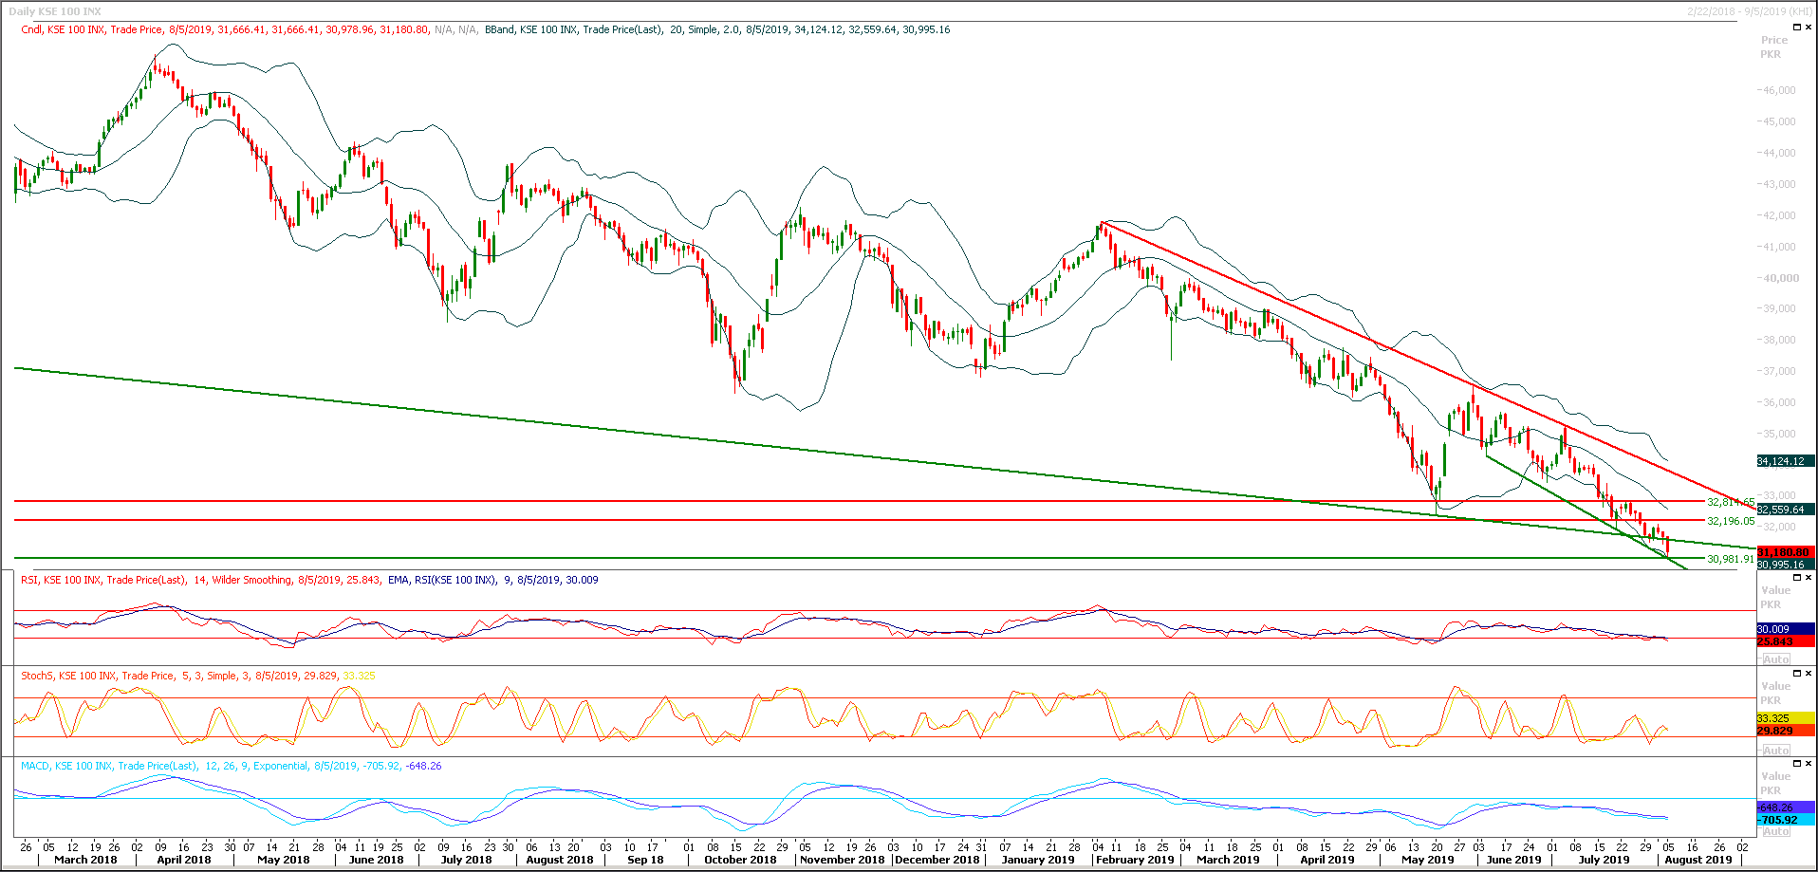
Task: Maximize the main price chart pane
Action: (x=1797, y=27)
